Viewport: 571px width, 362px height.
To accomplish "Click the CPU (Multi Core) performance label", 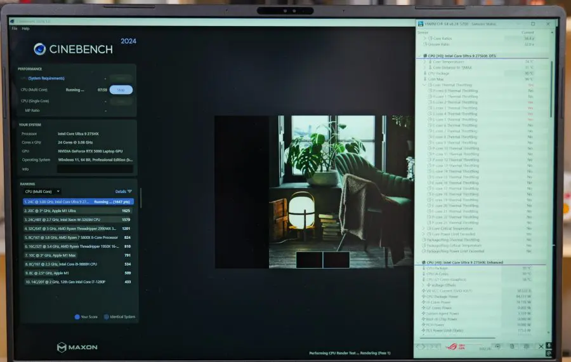I will pyautogui.click(x=34, y=90).
